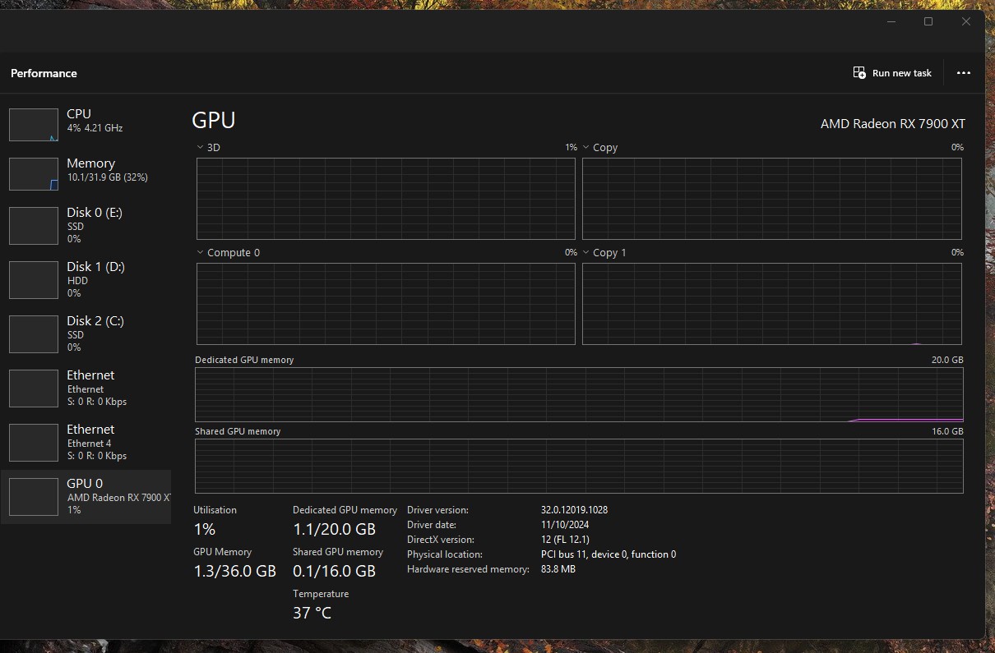Click the 16.0 GB shared memory scale label
Screen dimensions: 995x653
[946, 431]
